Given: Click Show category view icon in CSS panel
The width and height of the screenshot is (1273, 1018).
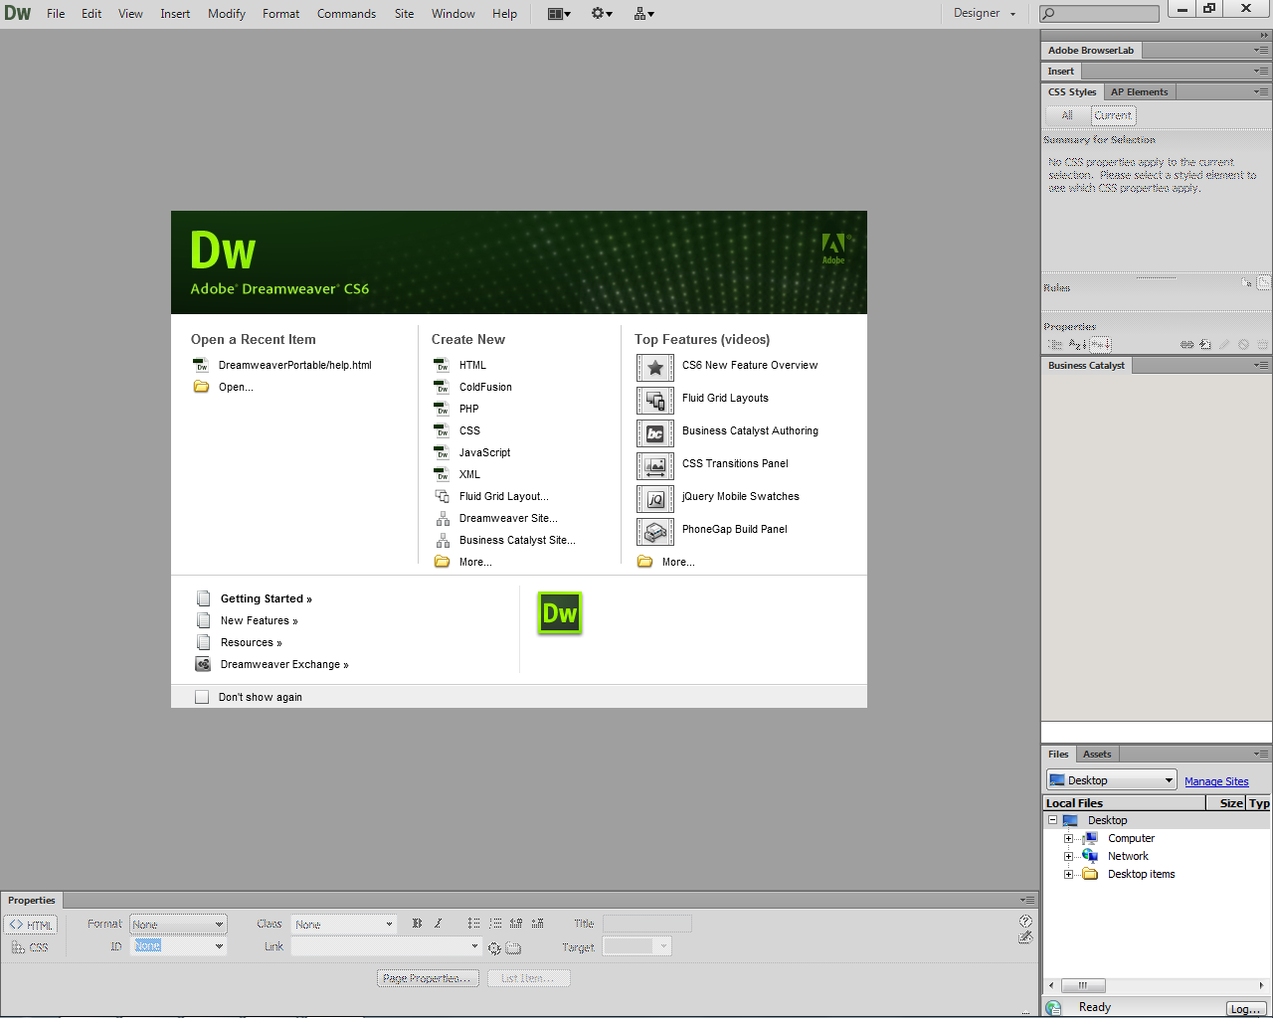Looking at the screenshot, I should coord(1055,344).
